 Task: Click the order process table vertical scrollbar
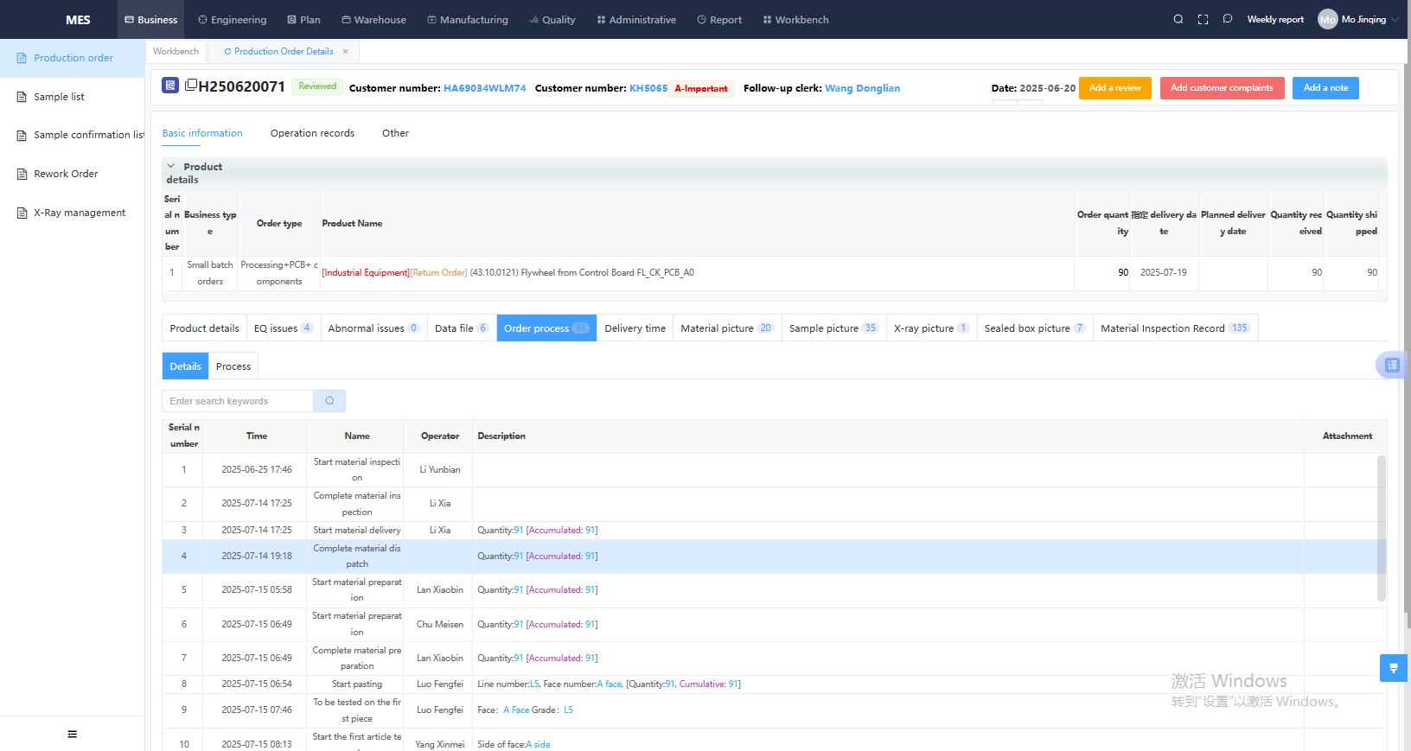click(1381, 527)
